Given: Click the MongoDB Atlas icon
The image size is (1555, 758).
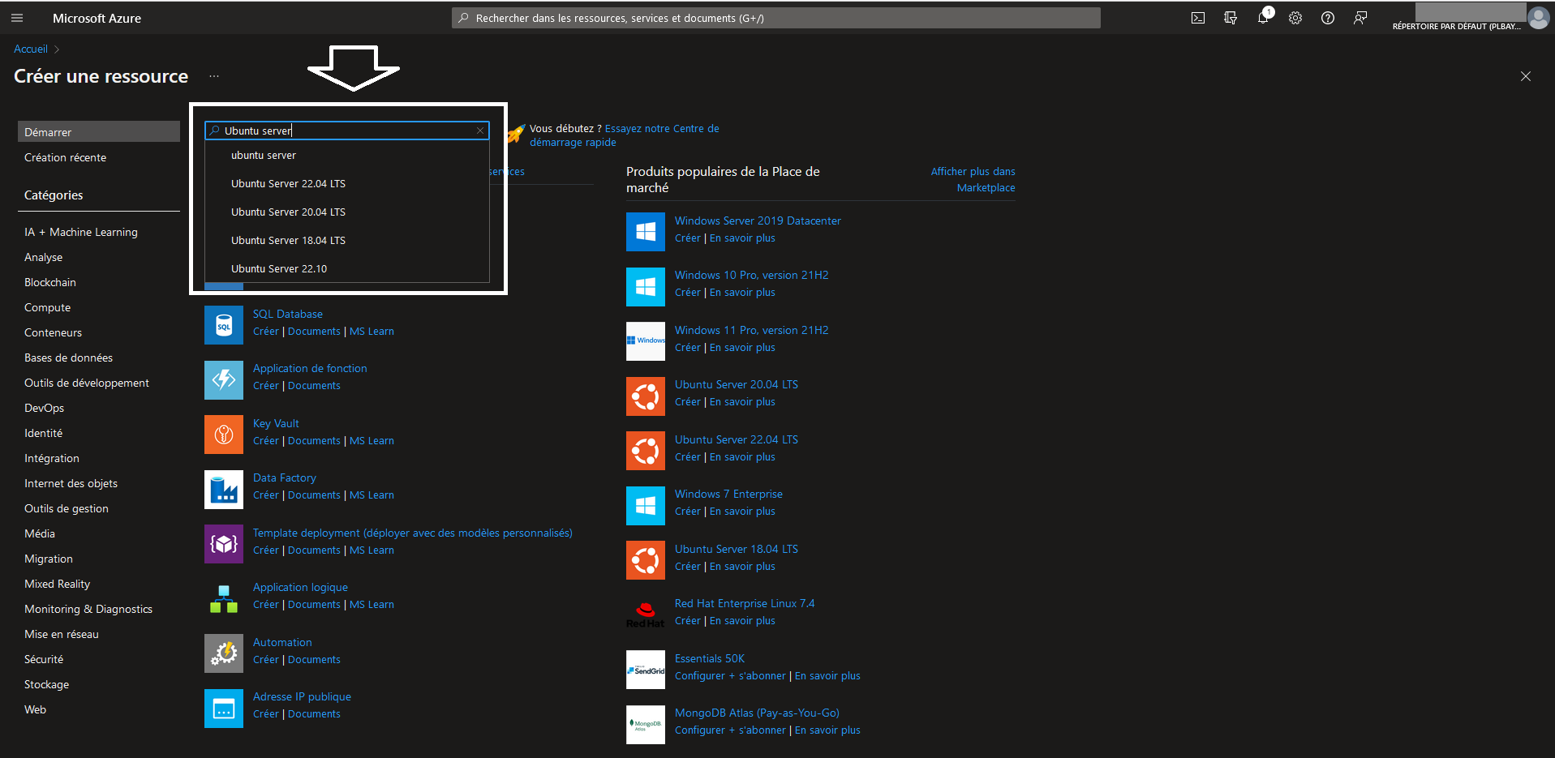Looking at the screenshot, I should click(646, 724).
